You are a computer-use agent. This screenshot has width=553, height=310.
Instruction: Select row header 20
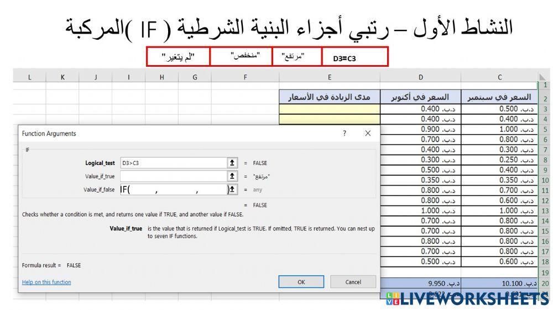coord(545,284)
